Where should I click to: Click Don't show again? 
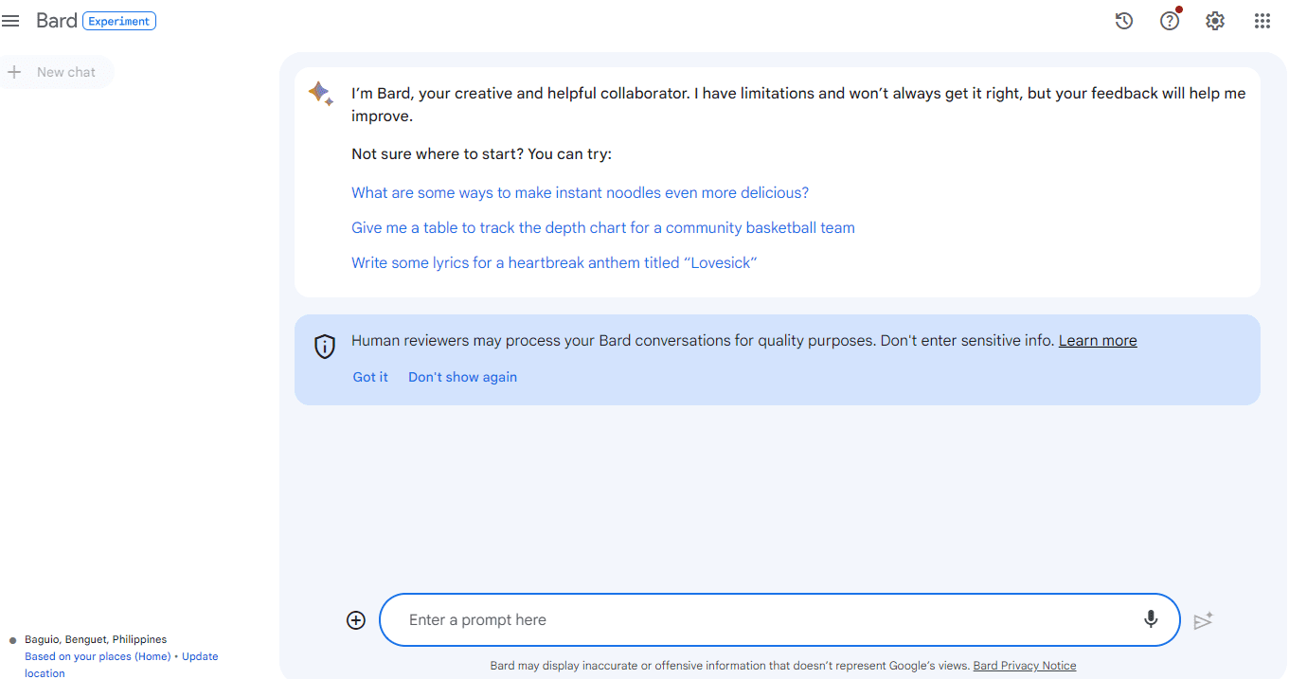coord(462,377)
